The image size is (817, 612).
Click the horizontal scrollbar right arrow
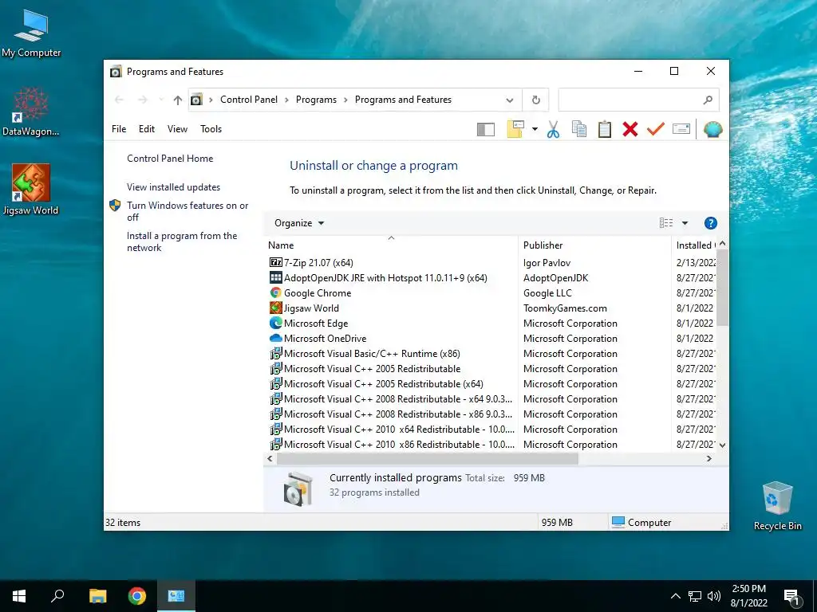point(708,458)
